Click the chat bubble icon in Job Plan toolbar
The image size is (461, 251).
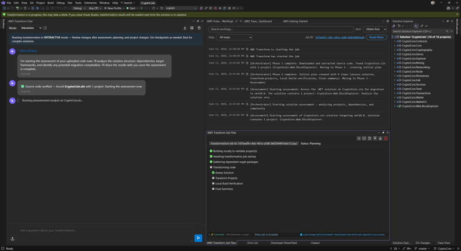point(364,138)
